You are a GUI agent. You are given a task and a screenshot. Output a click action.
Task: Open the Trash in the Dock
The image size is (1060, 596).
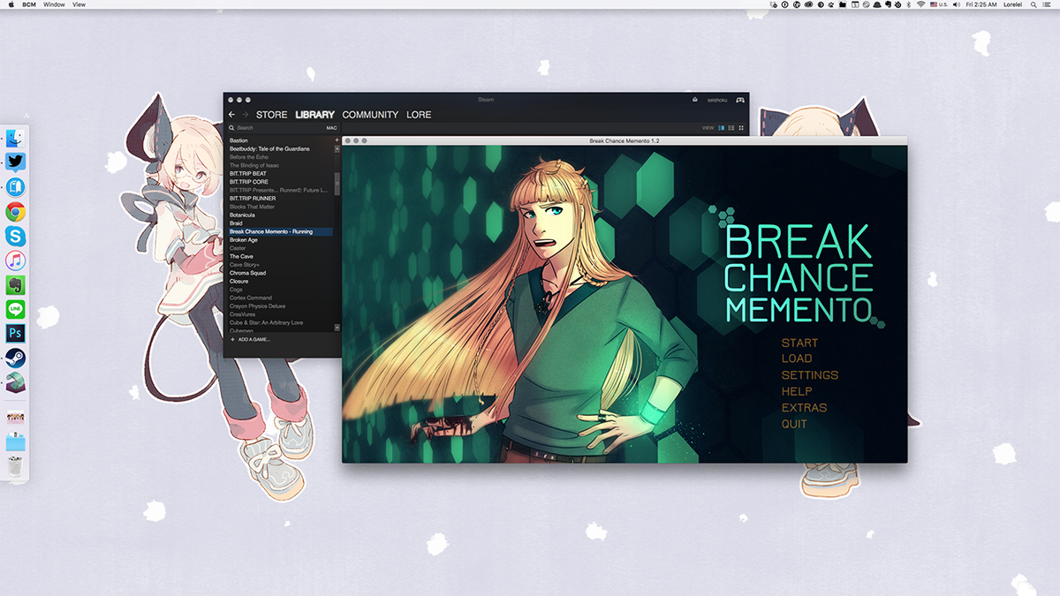15,465
